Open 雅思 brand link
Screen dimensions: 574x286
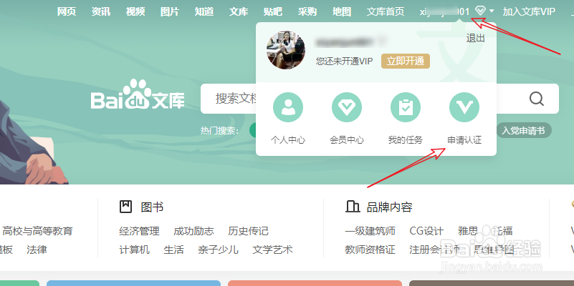pos(468,231)
